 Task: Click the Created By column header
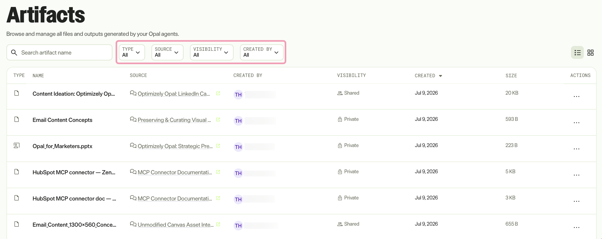pos(247,75)
